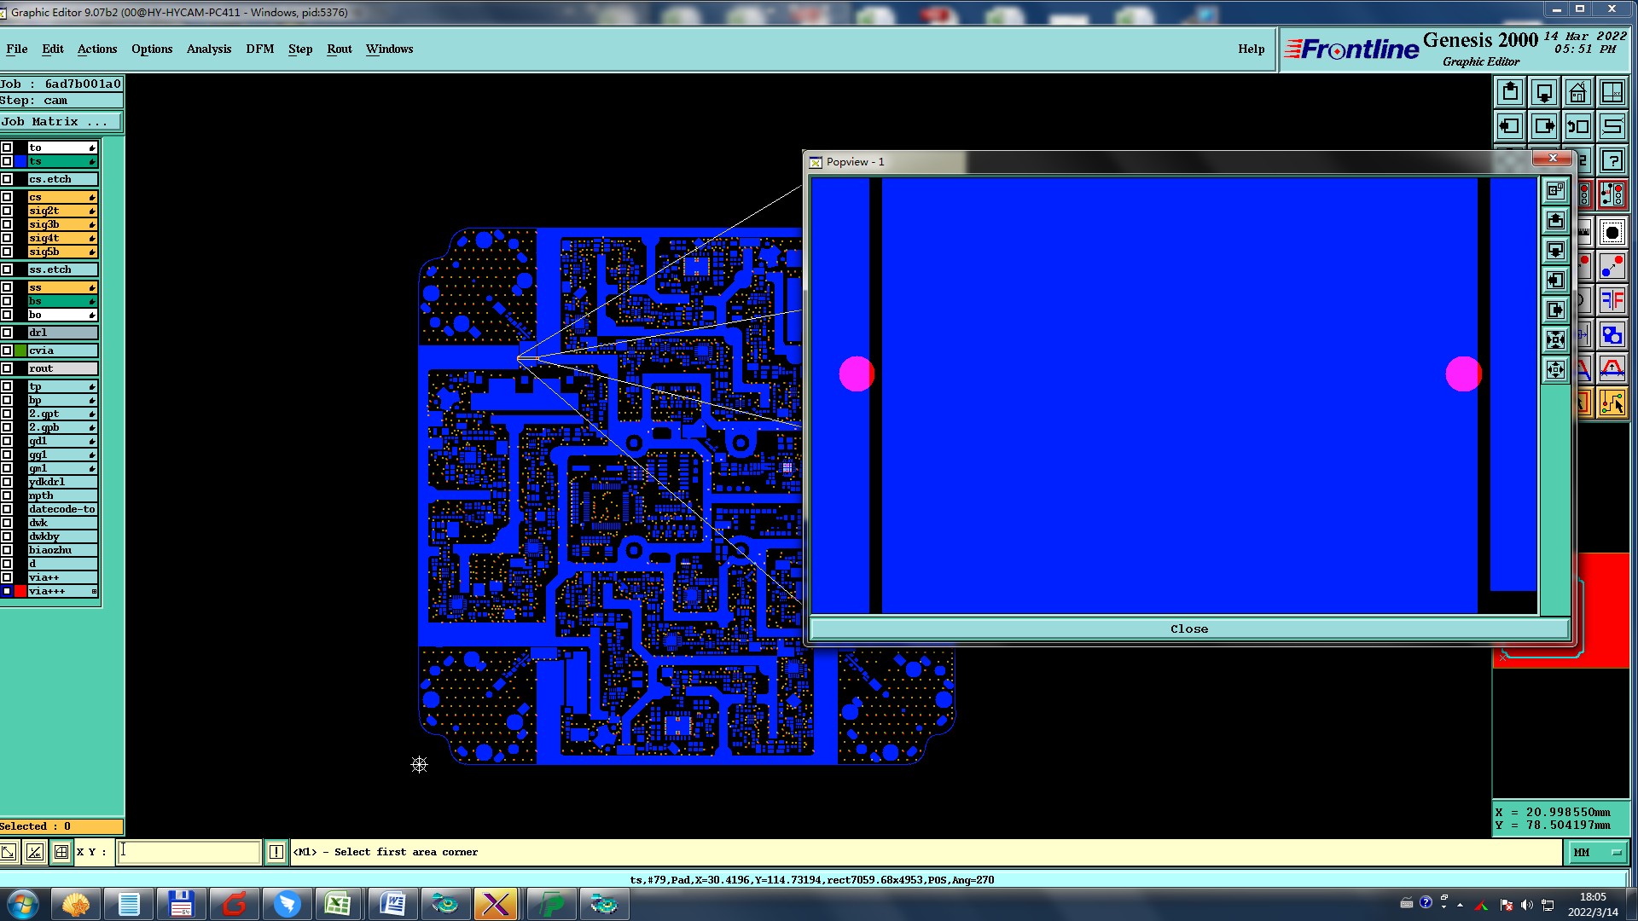Image resolution: width=1638 pixels, height=921 pixels.
Task: Click the blue shapes polygon tool icon
Action: point(1612,335)
